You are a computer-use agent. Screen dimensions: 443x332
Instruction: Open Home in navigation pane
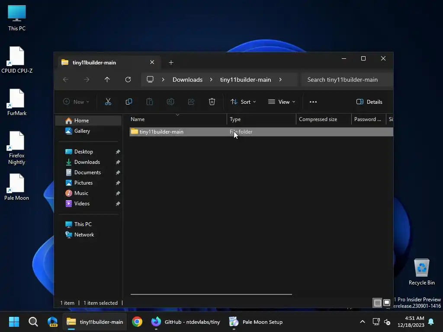pyautogui.click(x=89, y=121)
